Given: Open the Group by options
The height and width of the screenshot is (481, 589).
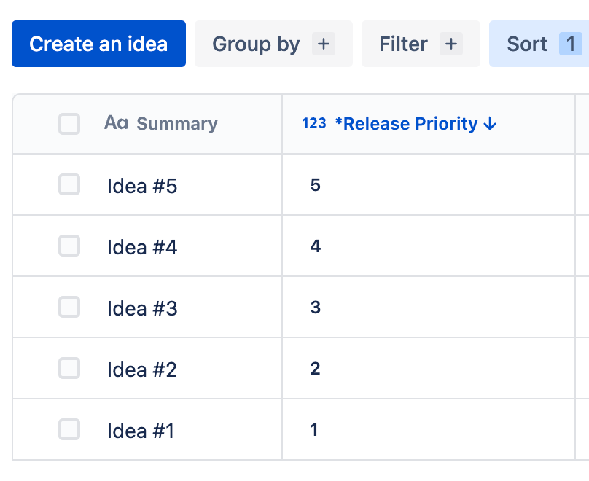Looking at the screenshot, I should click(x=256, y=44).
